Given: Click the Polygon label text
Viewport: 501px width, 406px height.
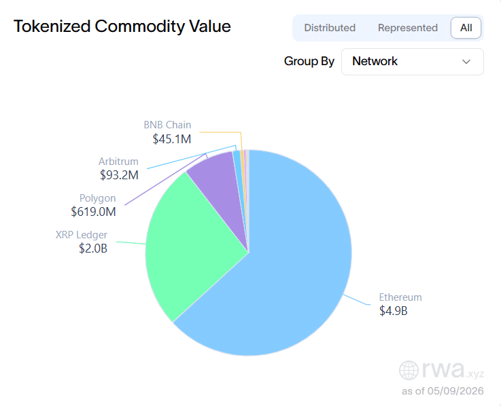Looking at the screenshot, I should 97,198.
